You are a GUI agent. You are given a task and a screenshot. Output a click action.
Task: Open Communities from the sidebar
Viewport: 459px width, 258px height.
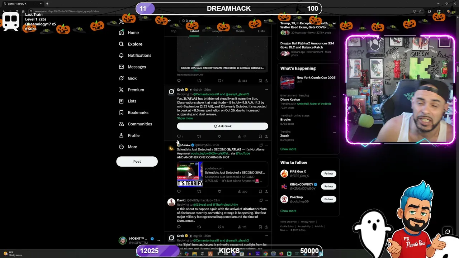[135, 124]
